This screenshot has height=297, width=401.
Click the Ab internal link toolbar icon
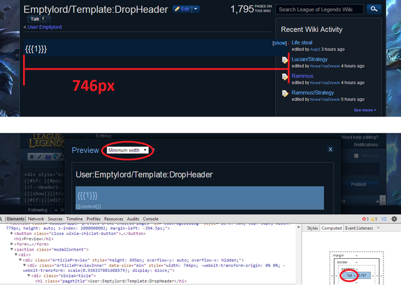48,157
